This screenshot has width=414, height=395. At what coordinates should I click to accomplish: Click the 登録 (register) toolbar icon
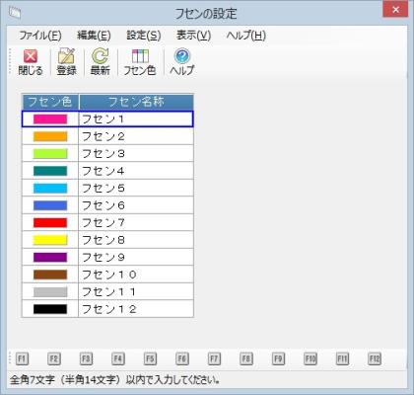(x=67, y=62)
